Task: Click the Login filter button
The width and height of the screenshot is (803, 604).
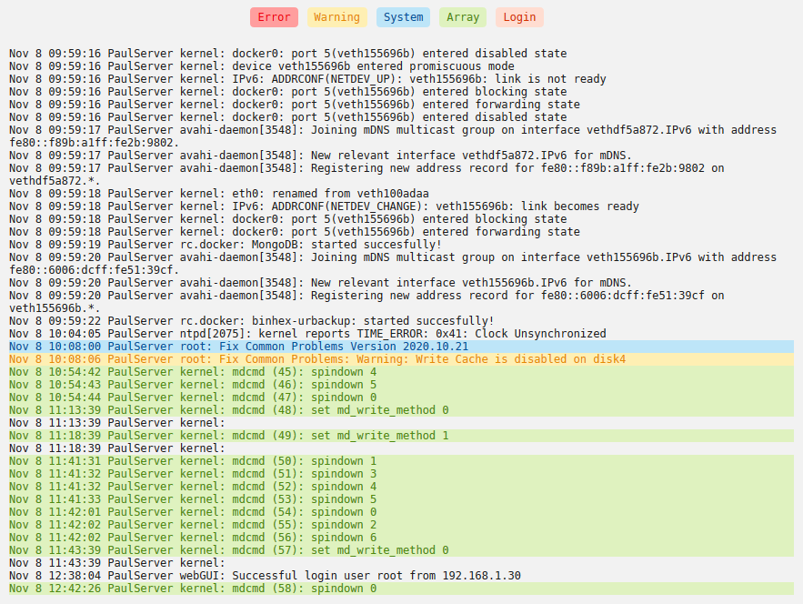Action: click(x=519, y=17)
